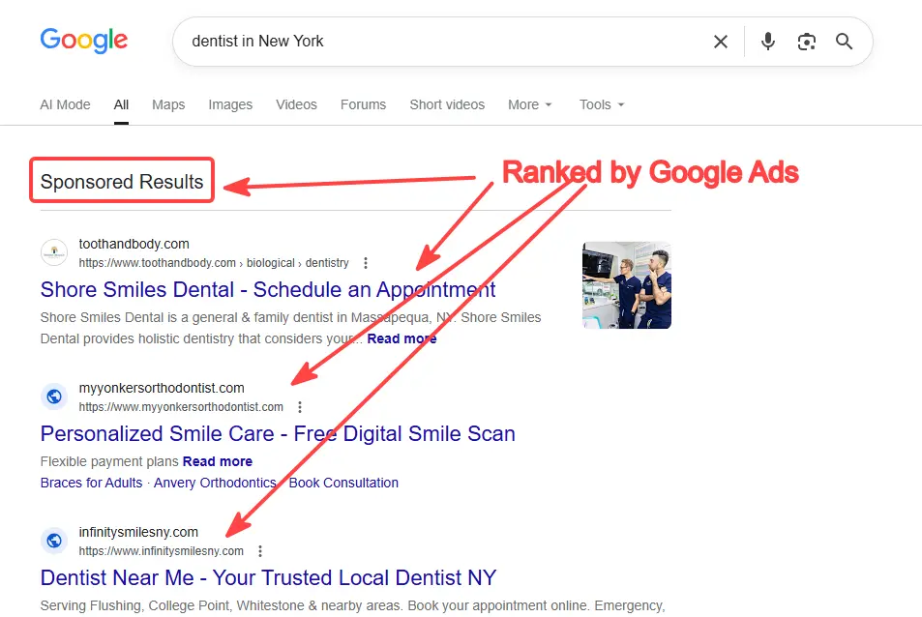The width and height of the screenshot is (922, 617).
Task: Click infinitysmilesny.com globe favicon
Action: point(54,541)
